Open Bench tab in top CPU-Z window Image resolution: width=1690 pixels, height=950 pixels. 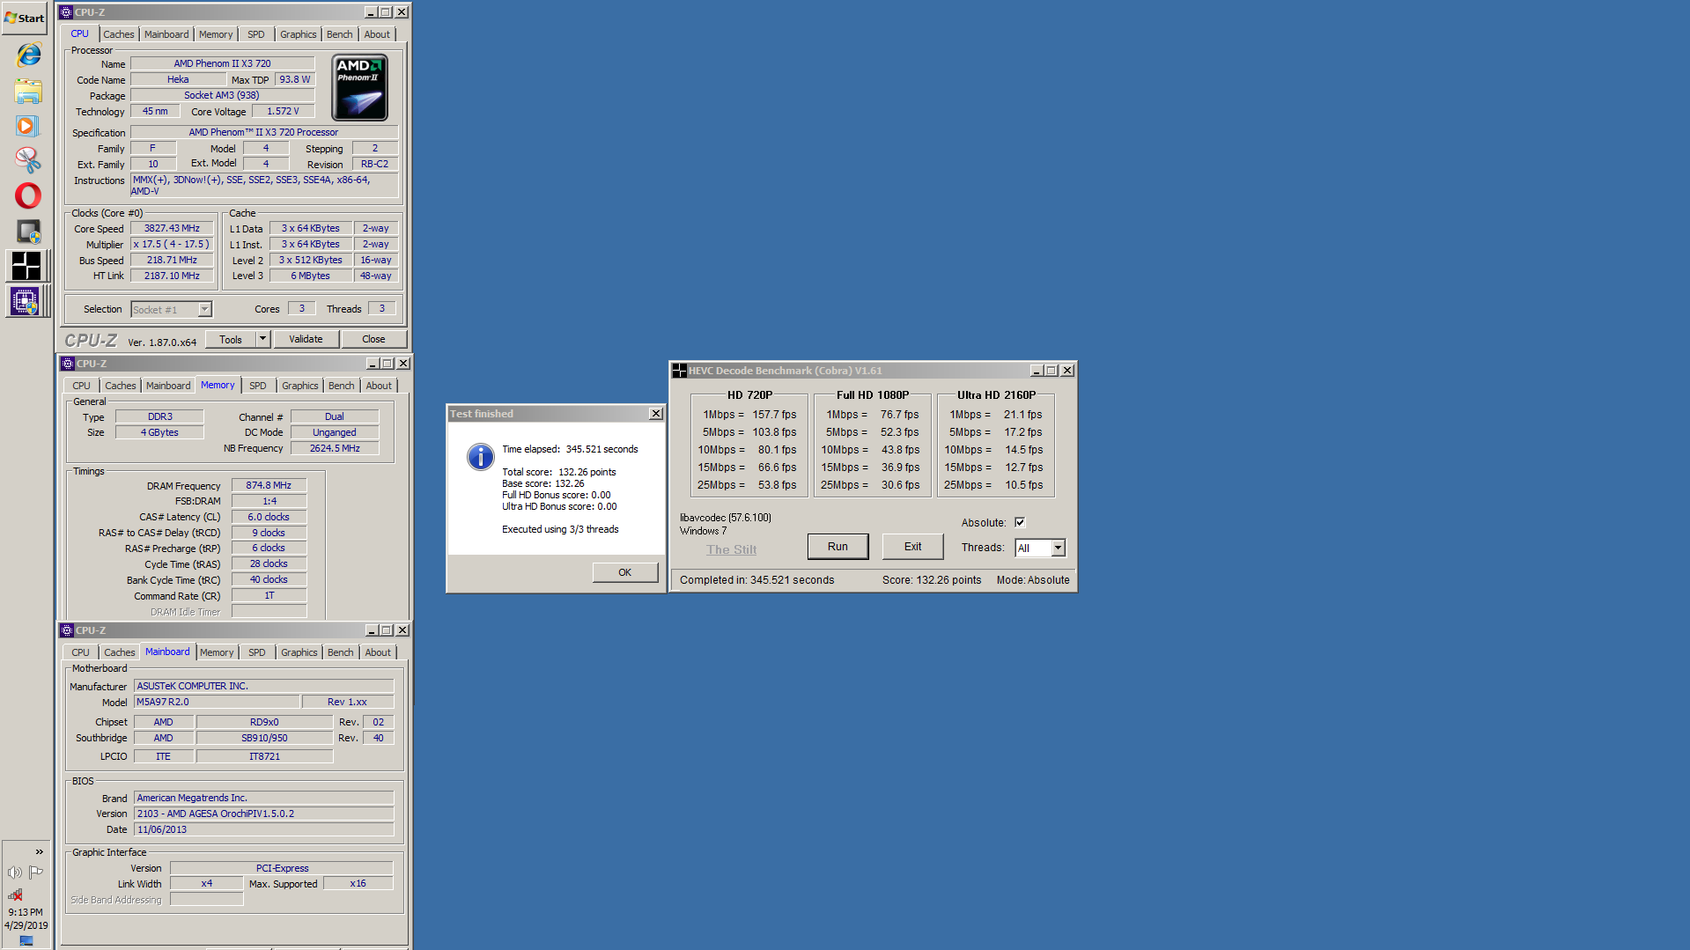click(x=340, y=34)
